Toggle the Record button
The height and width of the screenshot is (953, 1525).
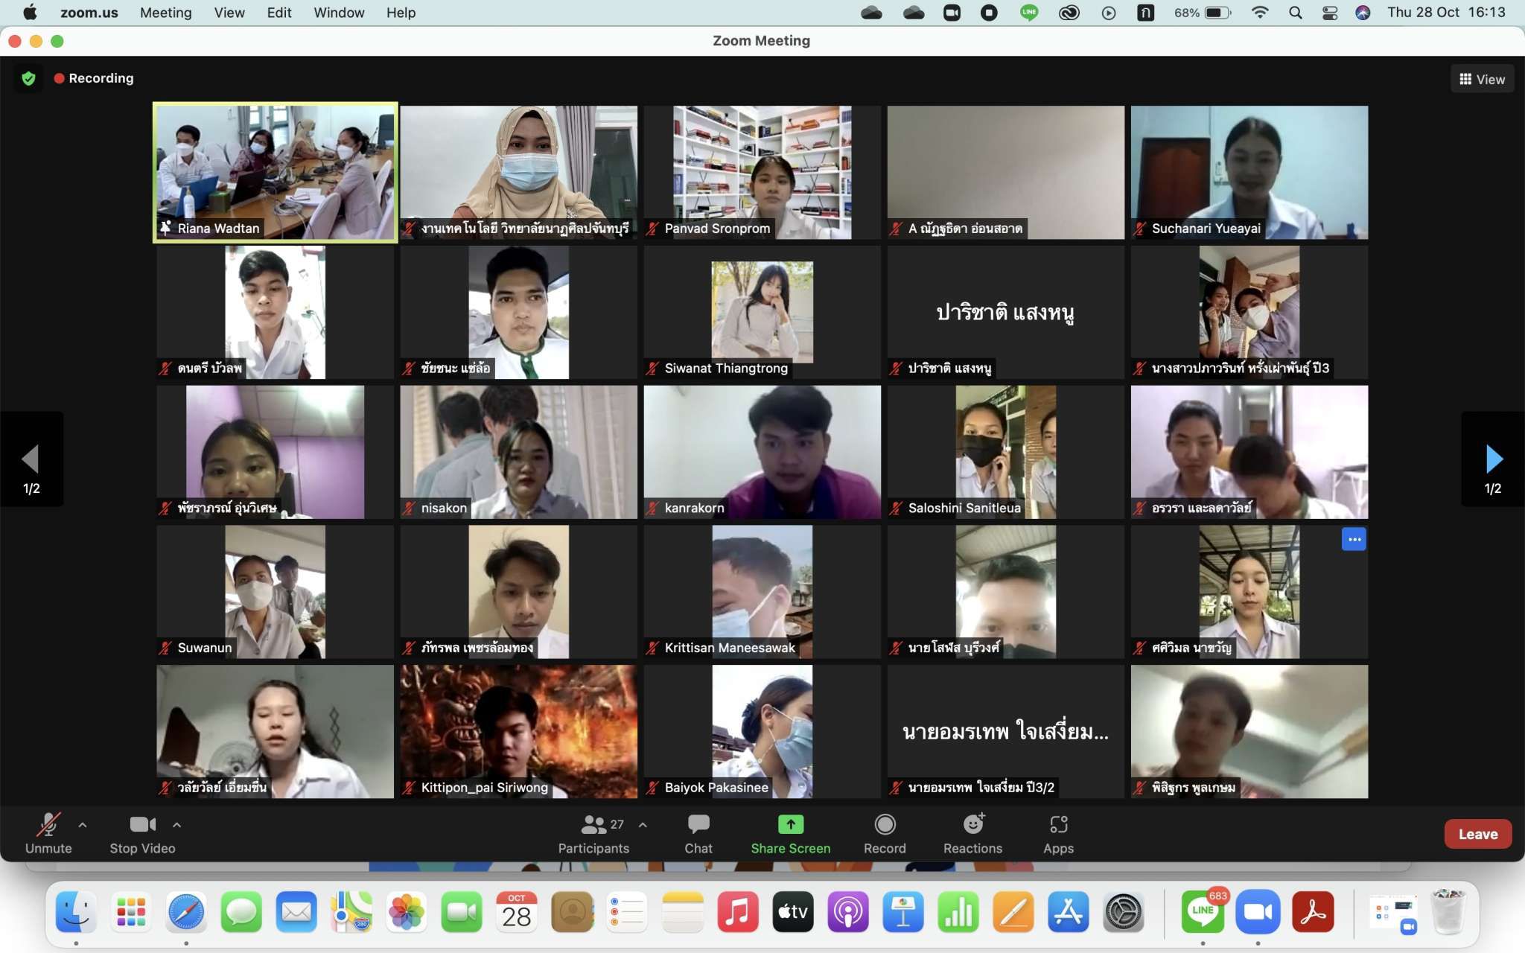click(x=885, y=833)
